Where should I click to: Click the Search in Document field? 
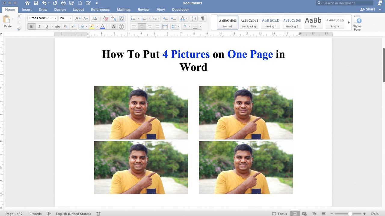tap(344, 3)
